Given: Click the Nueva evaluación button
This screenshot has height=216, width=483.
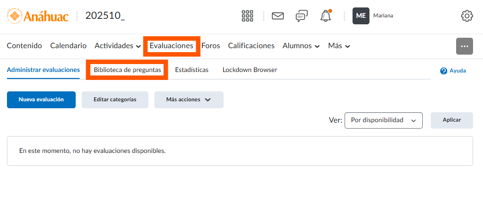Looking at the screenshot, I should [41, 99].
